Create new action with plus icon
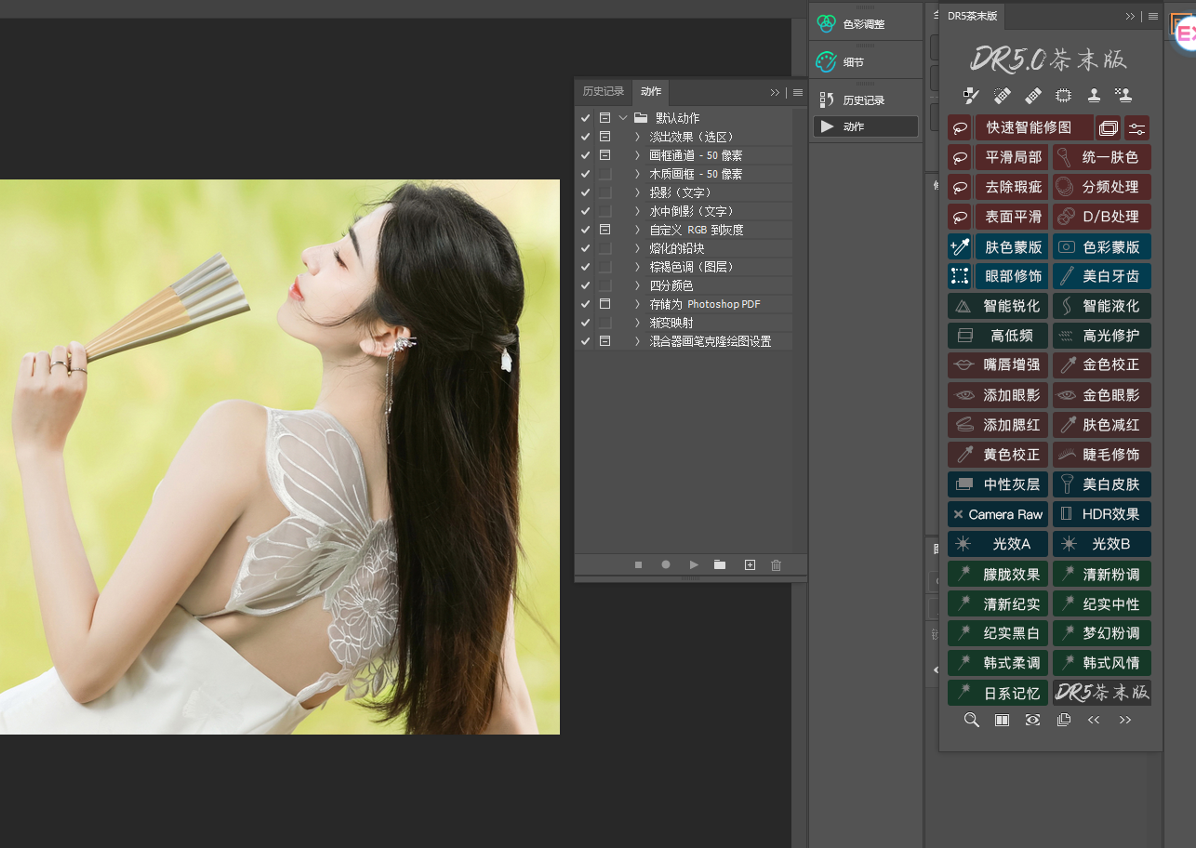Image resolution: width=1196 pixels, height=848 pixels. pos(750,564)
